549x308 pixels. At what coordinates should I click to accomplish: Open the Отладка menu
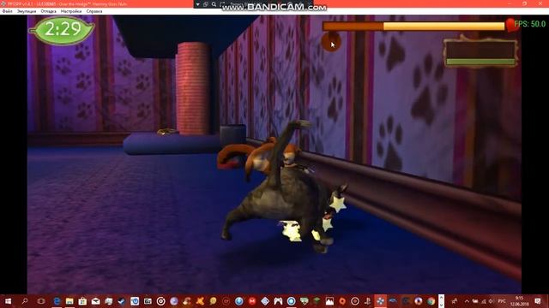point(48,11)
